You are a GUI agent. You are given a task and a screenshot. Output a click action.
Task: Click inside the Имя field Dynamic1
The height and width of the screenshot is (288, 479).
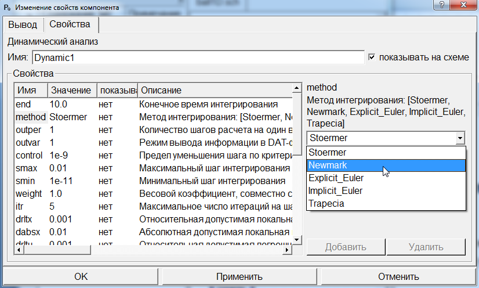197,58
